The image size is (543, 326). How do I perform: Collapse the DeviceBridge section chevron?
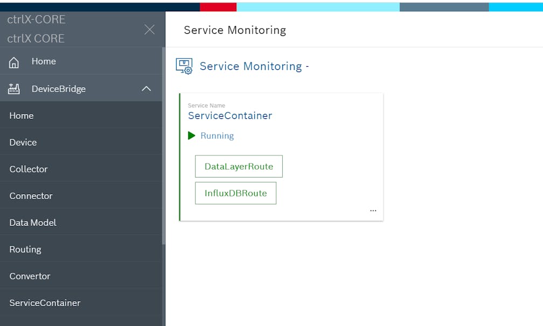click(146, 89)
